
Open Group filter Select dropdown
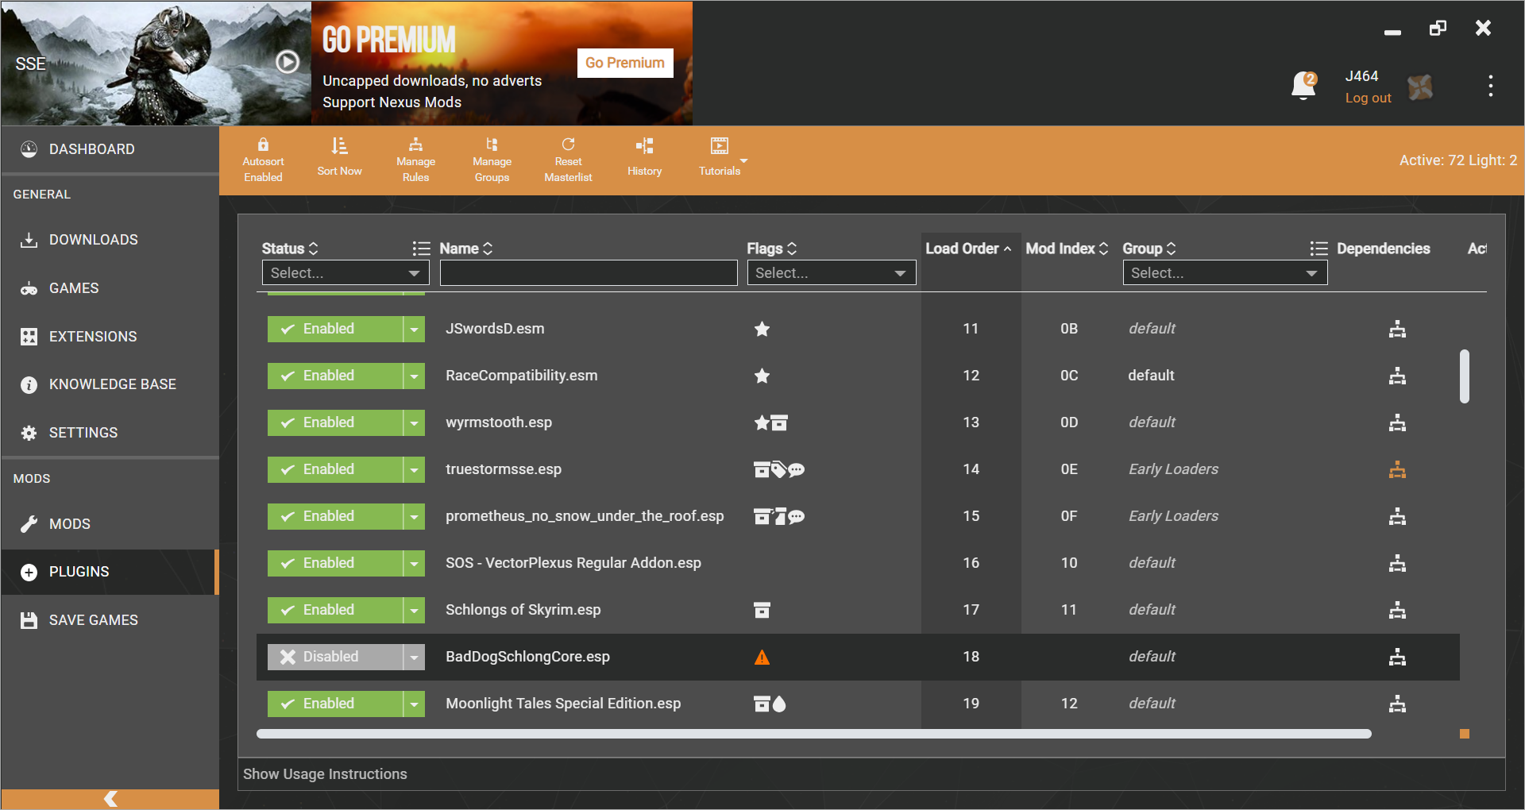[x=1225, y=272]
